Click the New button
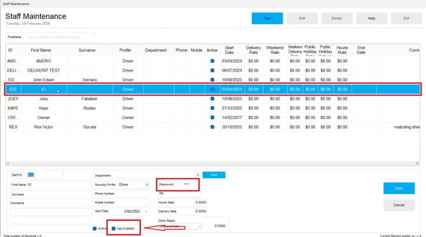 pyautogui.click(x=267, y=18)
